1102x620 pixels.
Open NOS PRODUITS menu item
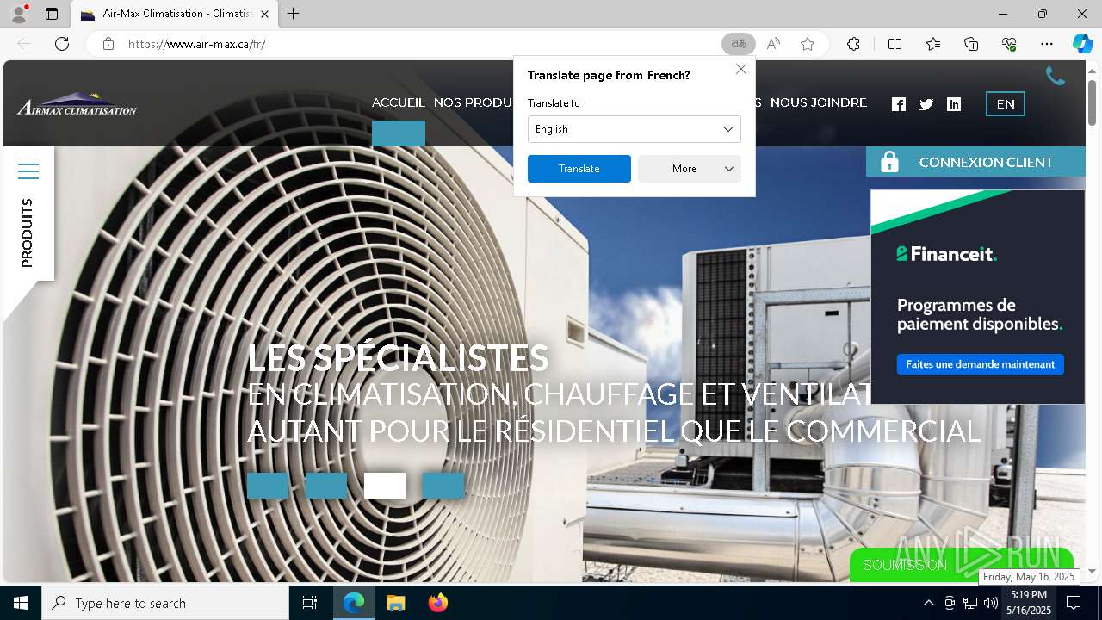tap(474, 102)
